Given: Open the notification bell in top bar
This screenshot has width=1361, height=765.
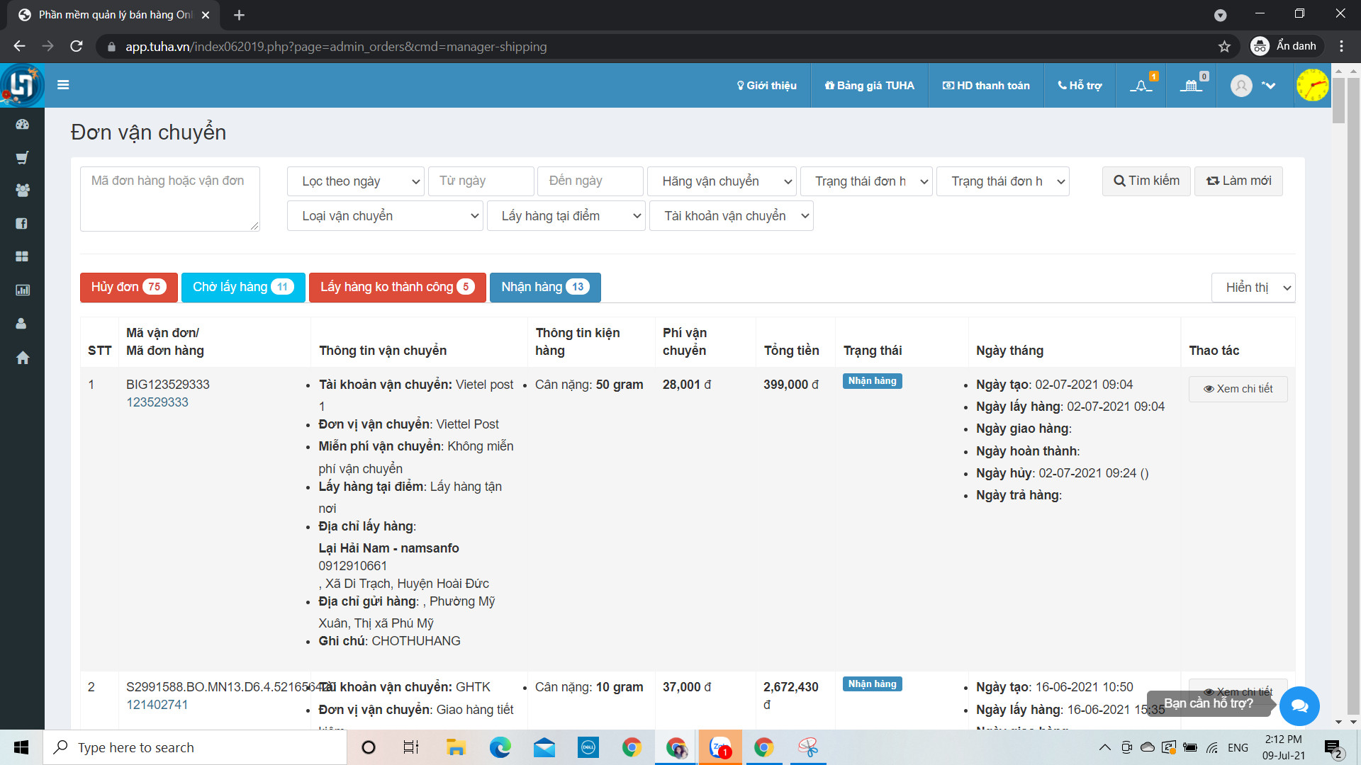Looking at the screenshot, I should (1141, 86).
